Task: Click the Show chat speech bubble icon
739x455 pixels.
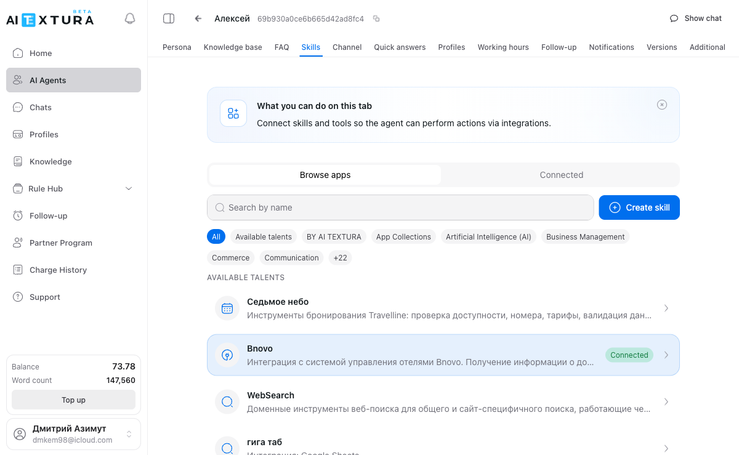Action: pyautogui.click(x=674, y=18)
